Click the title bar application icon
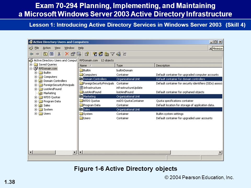 31,42
